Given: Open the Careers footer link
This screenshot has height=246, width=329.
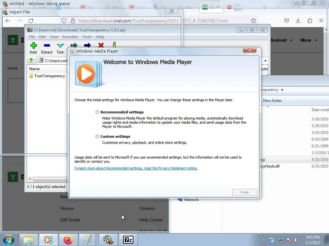Looking at the screenshot, I should pos(147,208).
